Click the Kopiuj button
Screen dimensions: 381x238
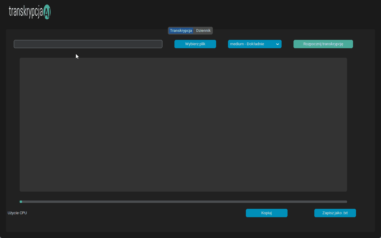[x=267, y=213]
